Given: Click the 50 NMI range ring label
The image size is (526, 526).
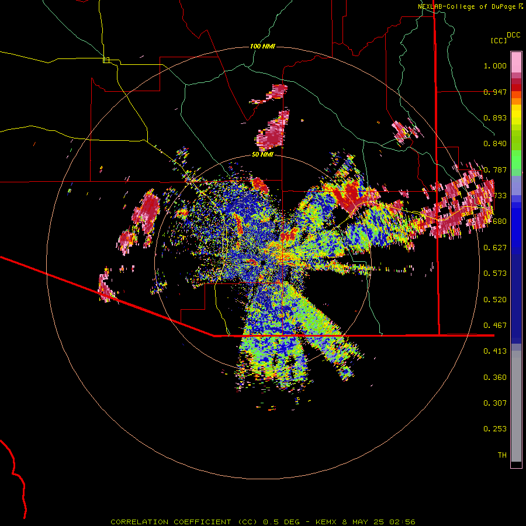Looking at the screenshot, I should pyautogui.click(x=262, y=155).
